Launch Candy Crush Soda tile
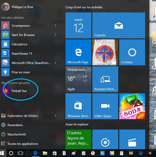 click(132, 106)
